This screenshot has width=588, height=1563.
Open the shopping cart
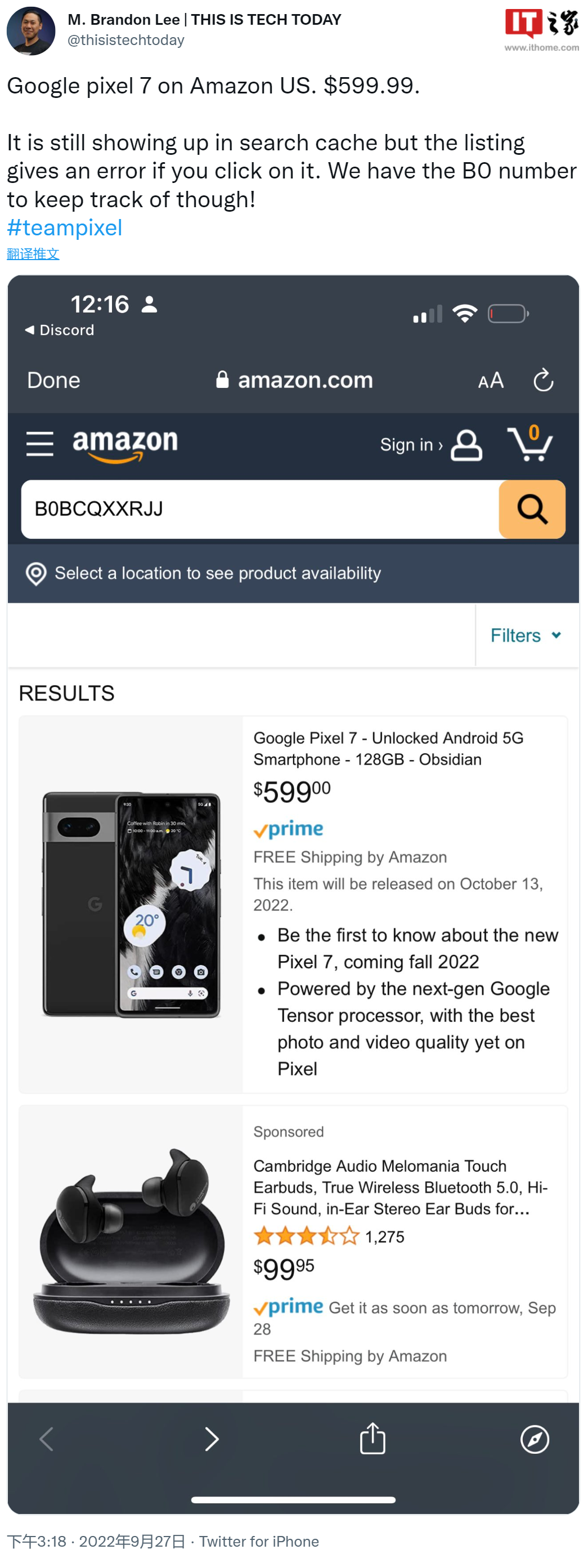[x=532, y=445]
